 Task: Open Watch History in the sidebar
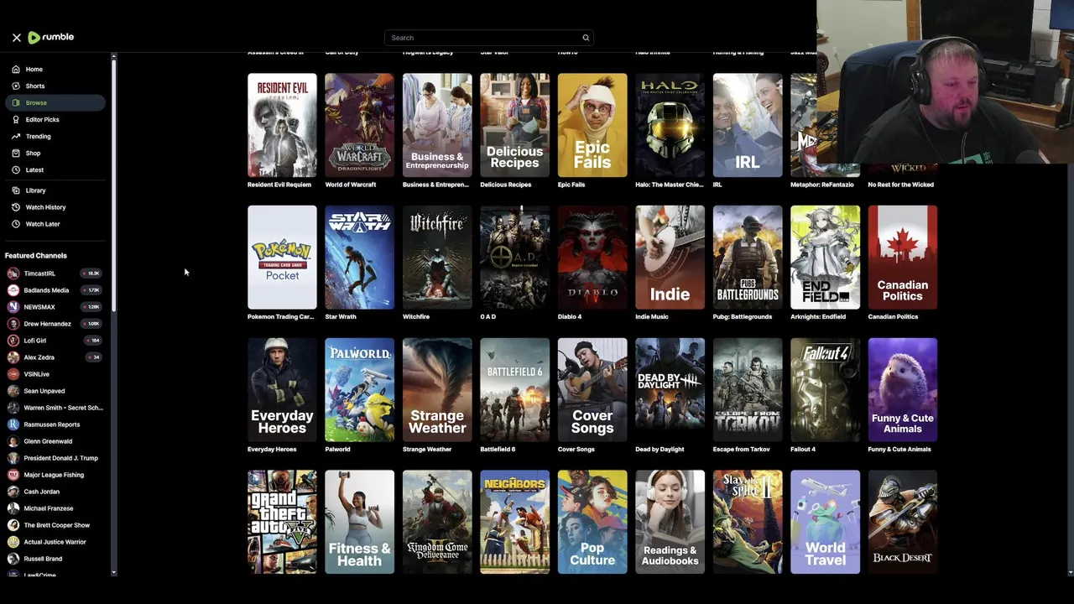[55, 207]
